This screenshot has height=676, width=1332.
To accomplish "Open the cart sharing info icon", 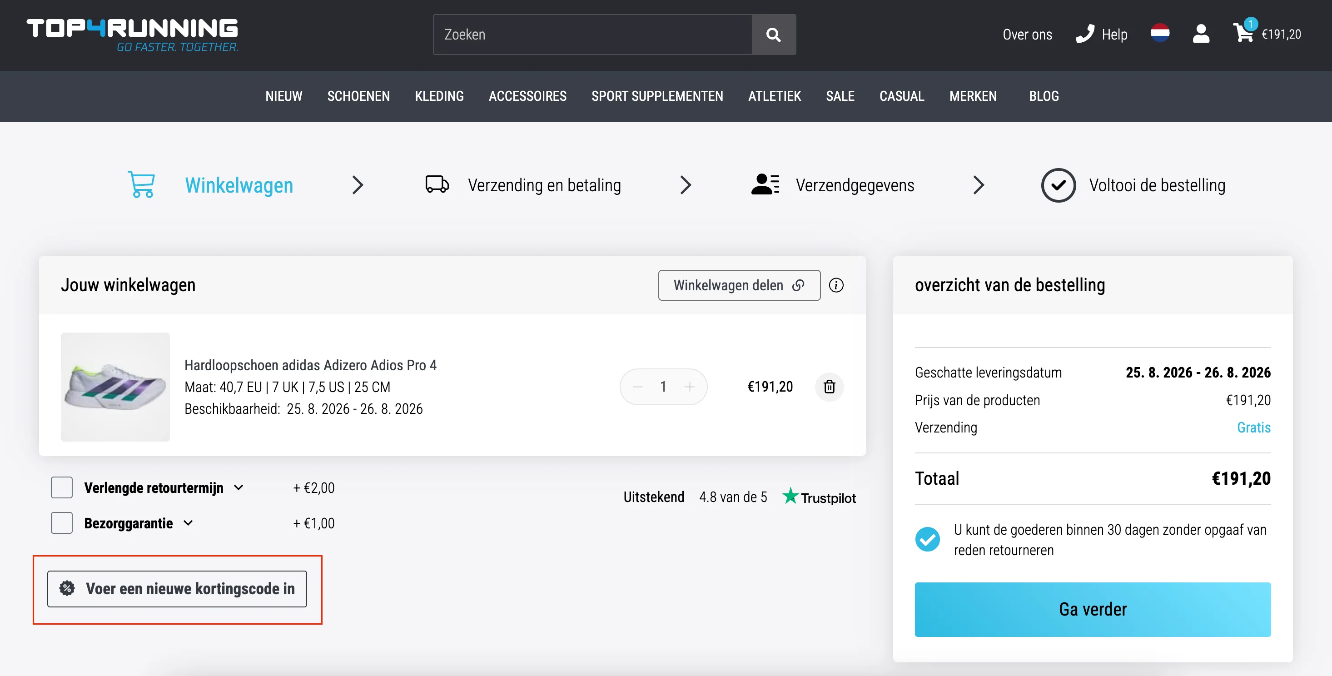I will (836, 285).
